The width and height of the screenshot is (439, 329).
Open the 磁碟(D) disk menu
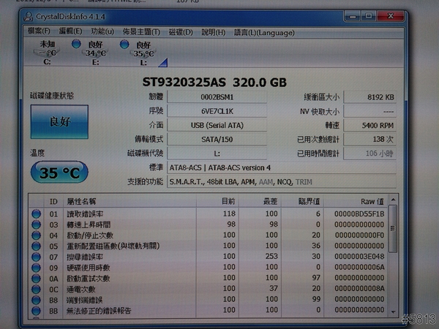coord(181,31)
